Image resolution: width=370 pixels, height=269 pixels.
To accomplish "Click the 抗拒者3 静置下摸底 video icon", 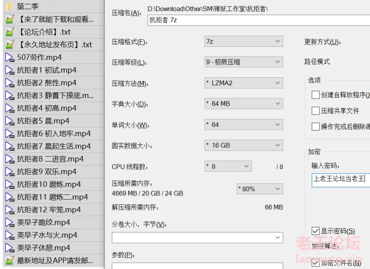I will 10,96.
